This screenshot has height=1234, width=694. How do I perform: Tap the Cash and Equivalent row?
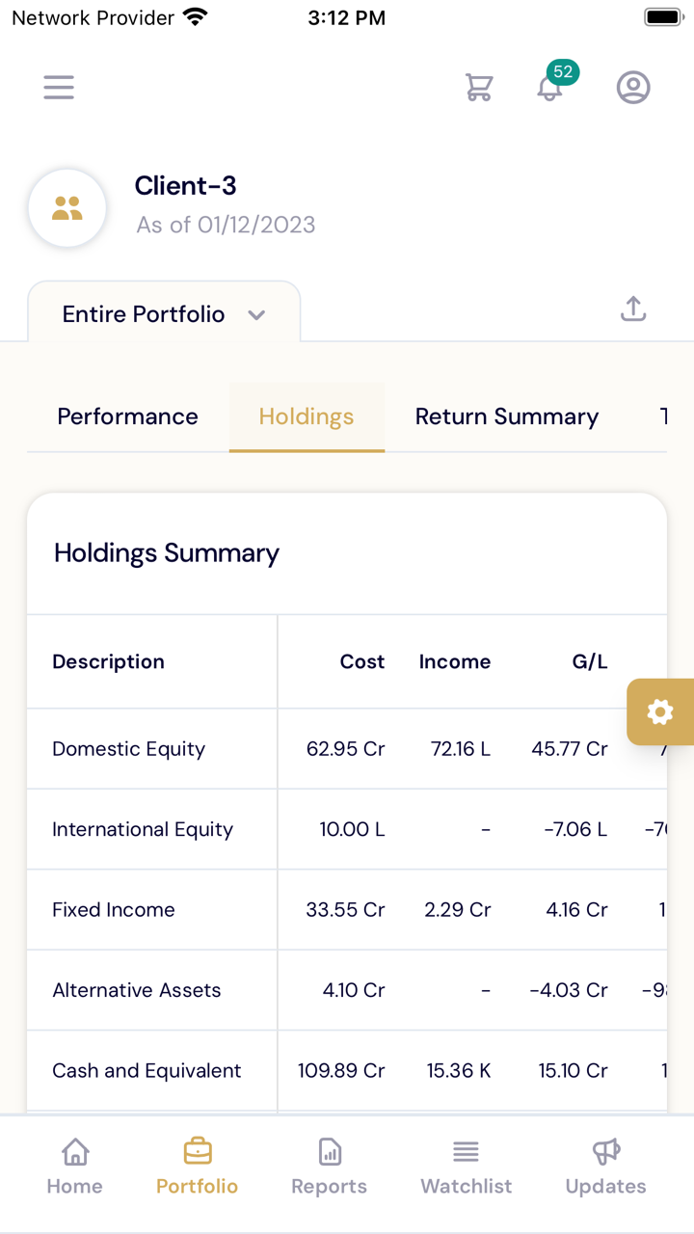(x=147, y=1071)
